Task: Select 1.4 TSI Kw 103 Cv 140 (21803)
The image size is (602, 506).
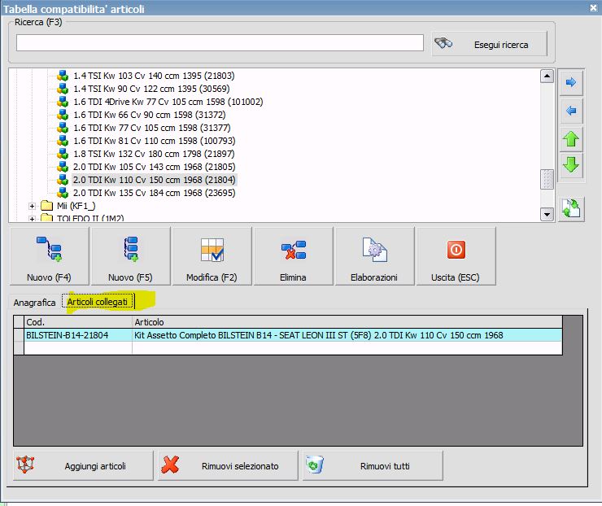Action: click(154, 76)
